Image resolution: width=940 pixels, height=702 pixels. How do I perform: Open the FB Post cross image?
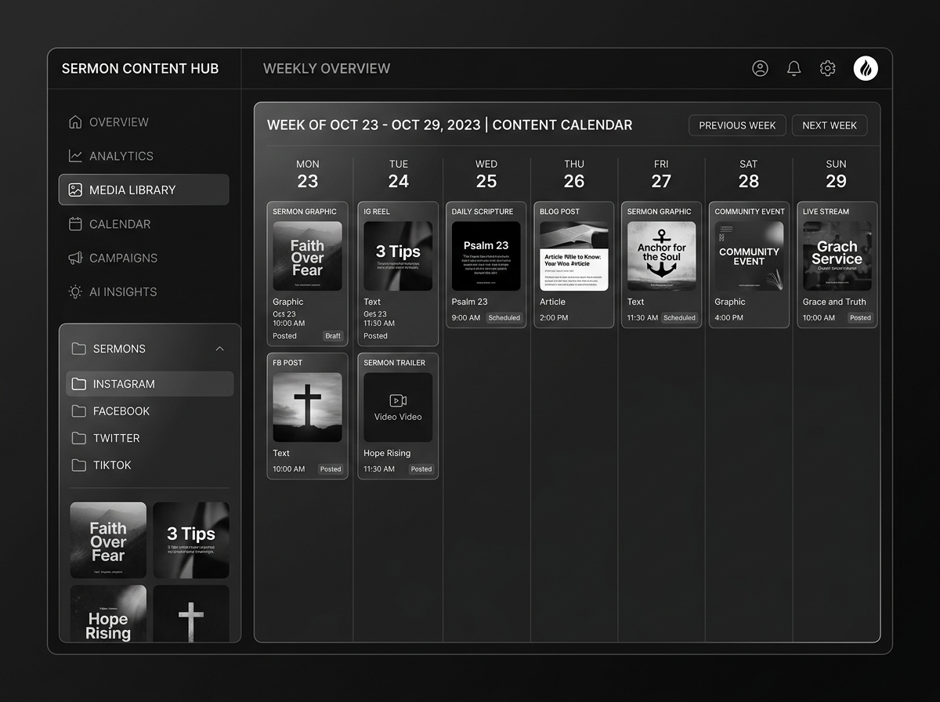click(x=307, y=407)
